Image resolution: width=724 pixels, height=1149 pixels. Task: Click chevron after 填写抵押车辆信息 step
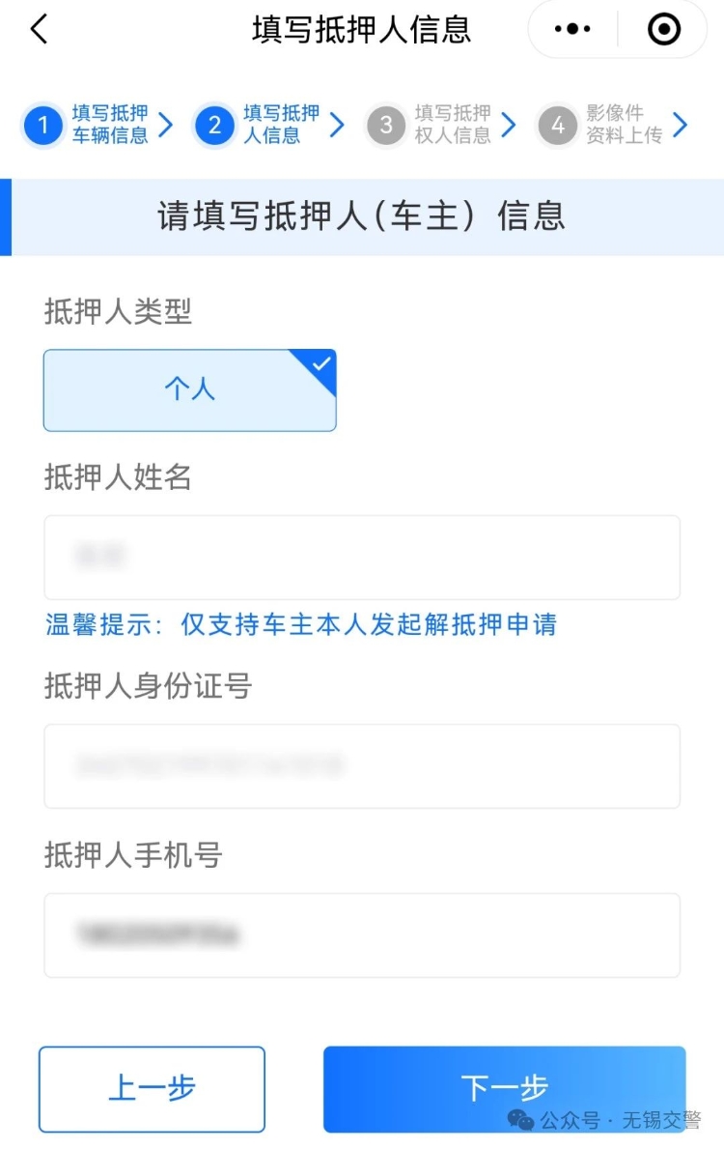(x=166, y=125)
